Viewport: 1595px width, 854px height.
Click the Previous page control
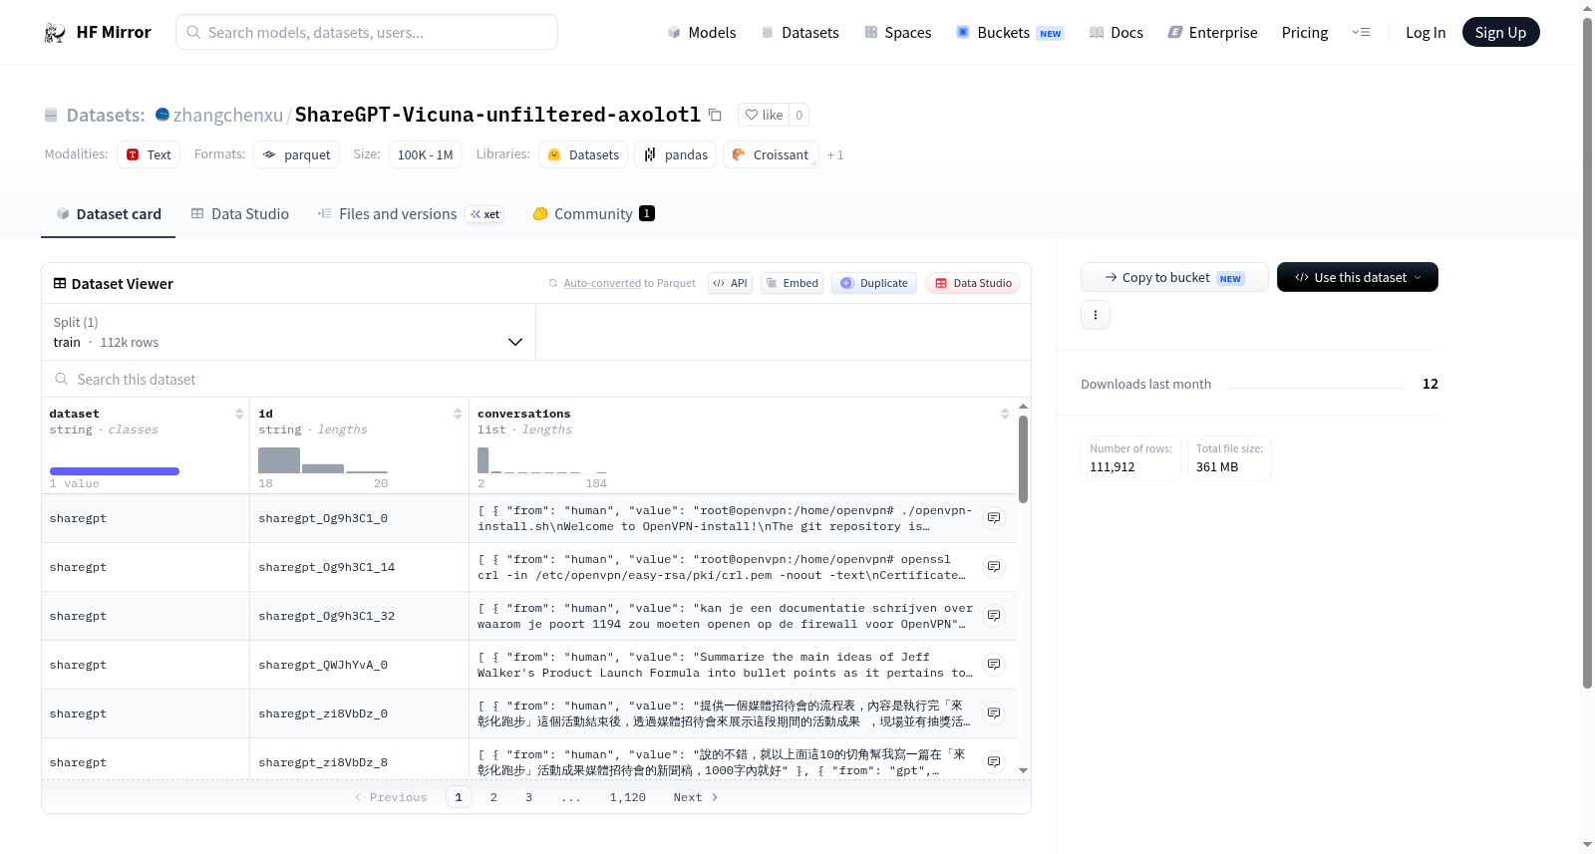[x=391, y=797]
